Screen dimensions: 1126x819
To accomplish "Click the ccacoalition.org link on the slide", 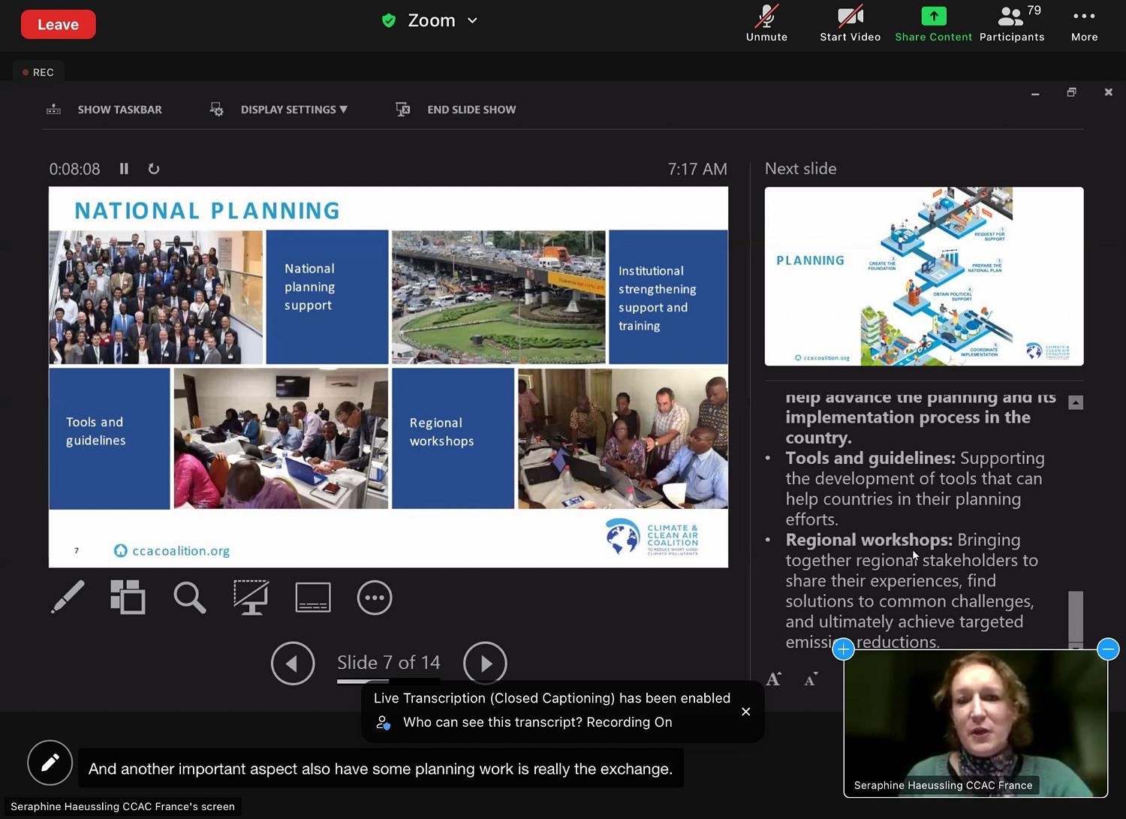I will pyautogui.click(x=172, y=551).
